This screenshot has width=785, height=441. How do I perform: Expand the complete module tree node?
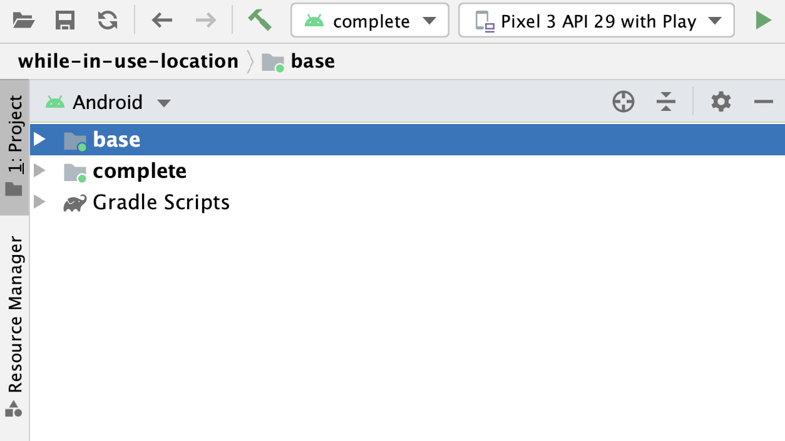(40, 170)
